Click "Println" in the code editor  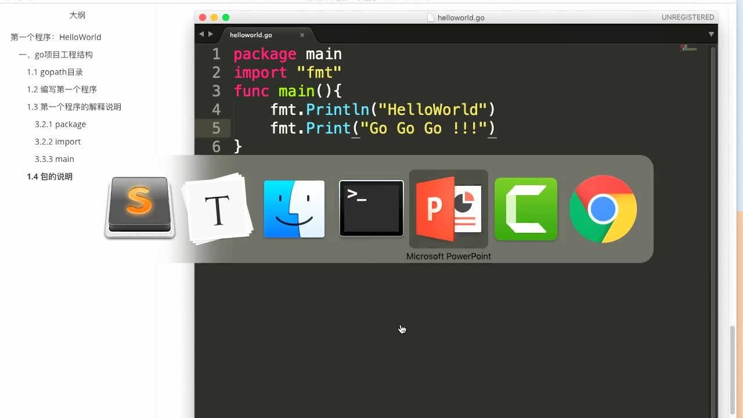pyautogui.click(x=337, y=109)
